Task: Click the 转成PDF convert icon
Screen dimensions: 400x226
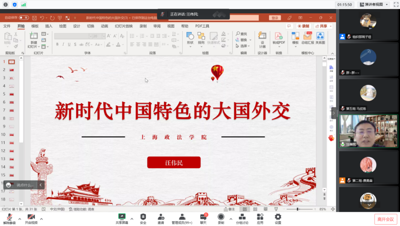Action: 278,37
